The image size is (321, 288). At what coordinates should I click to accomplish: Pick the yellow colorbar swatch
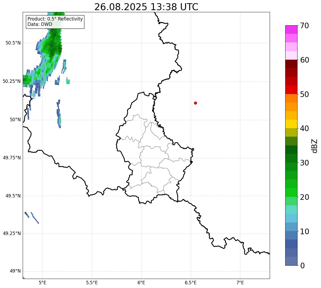click(291, 124)
